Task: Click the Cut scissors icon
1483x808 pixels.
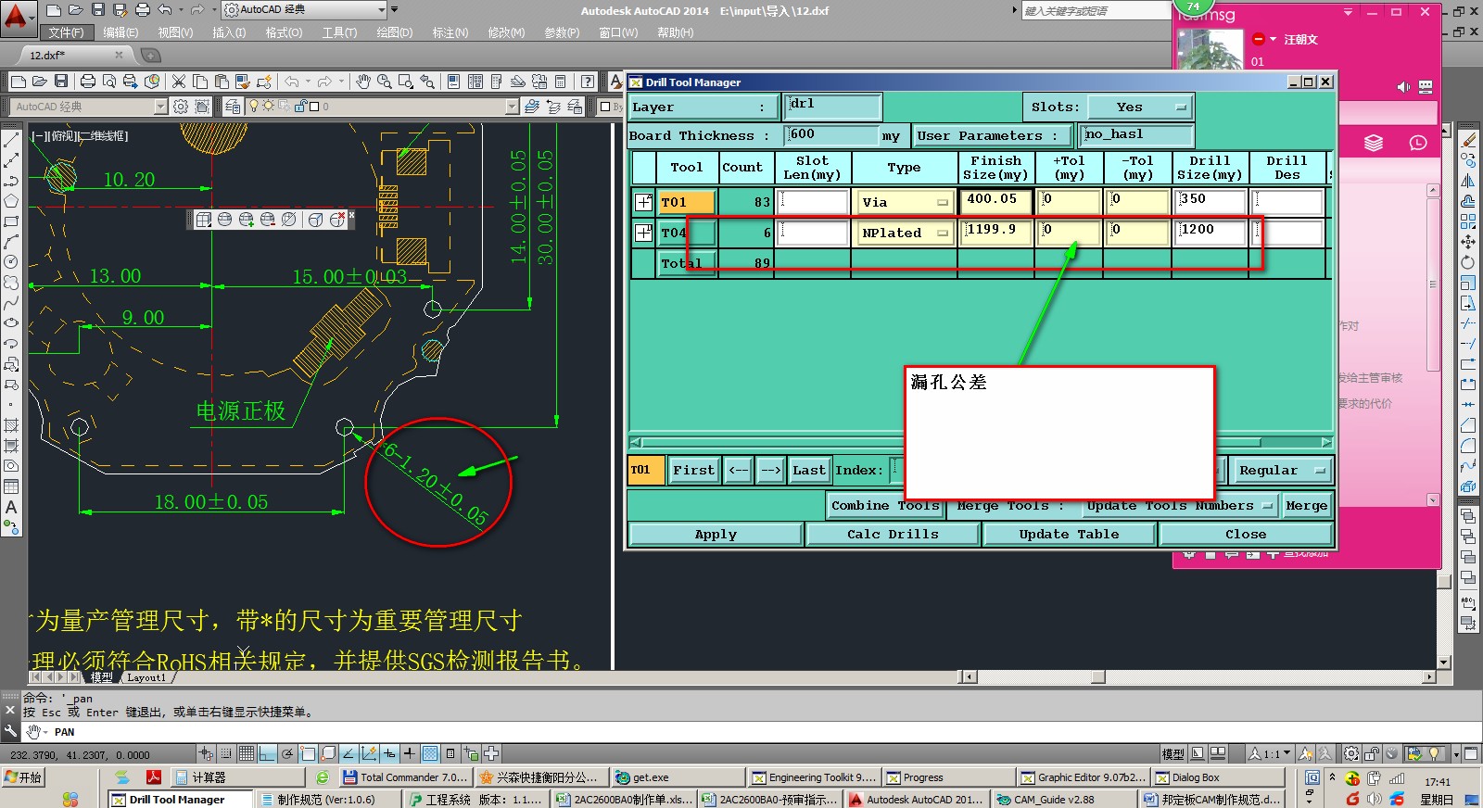Action: coord(179,82)
